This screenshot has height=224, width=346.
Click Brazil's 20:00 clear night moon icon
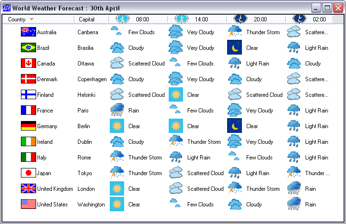click(x=235, y=47)
